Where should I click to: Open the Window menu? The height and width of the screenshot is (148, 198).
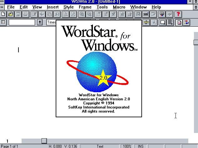point(138,7)
